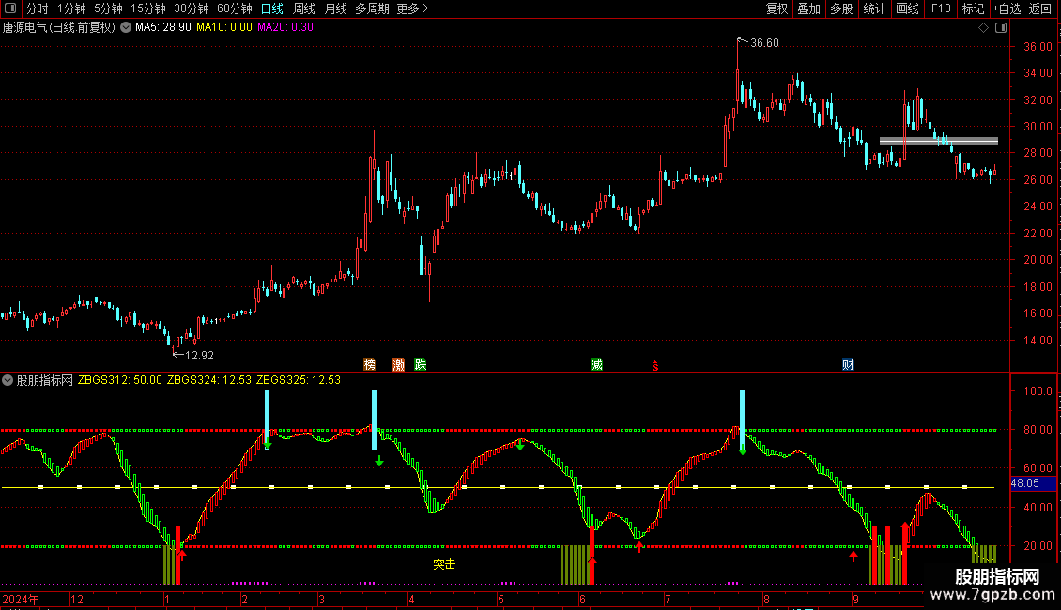Click the 统计 statistics button
Image resolution: width=1061 pixels, height=610 pixels.
874,8
